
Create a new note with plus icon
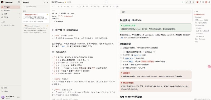47,2
